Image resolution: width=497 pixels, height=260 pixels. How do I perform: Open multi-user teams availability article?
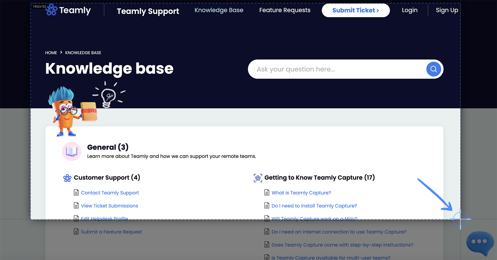[331, 257]
